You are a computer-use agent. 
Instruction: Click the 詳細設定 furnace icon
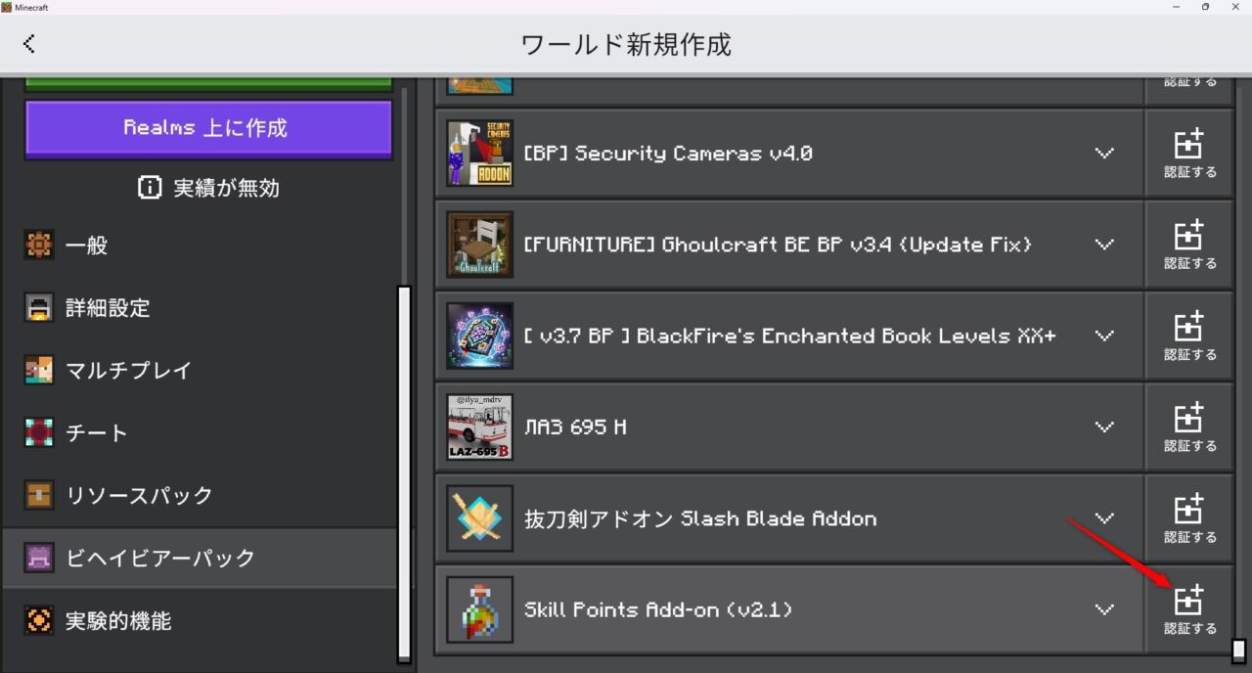point(39,308)
